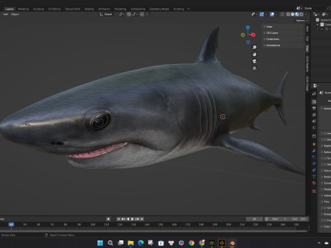Screen dimensions: 331x248
Task: Click the Zoom view magnifier gizmo
Action: (254, 48)
